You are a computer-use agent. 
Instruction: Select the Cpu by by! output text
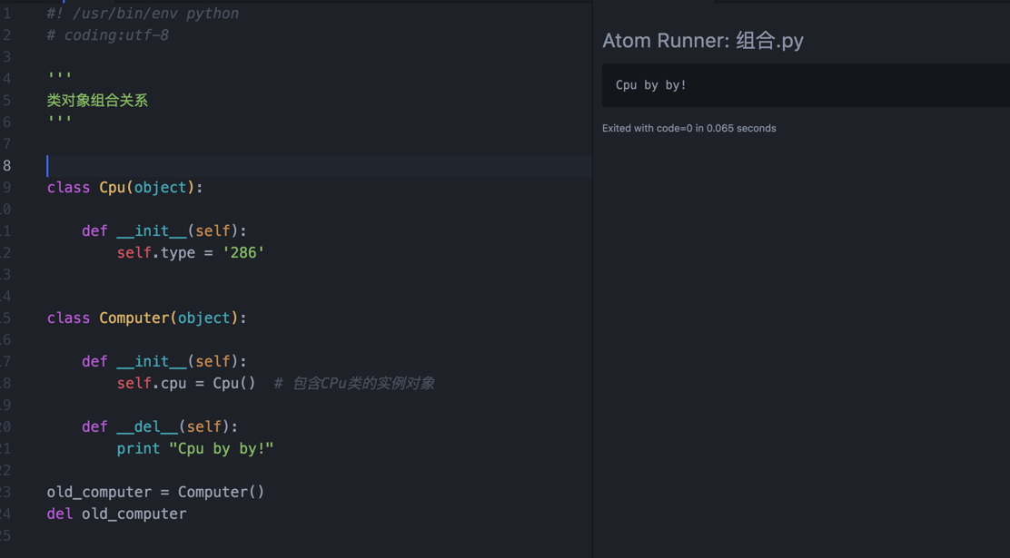[x=652, y=84]
